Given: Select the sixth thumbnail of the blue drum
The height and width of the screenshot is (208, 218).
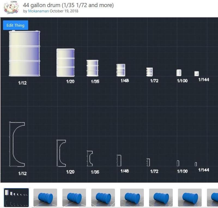Looking at the screenshot, I should pyautogui.click(x=161, y=198).
